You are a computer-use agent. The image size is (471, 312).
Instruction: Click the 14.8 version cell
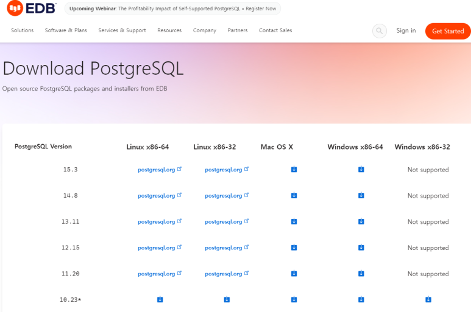tap(70, 196)
